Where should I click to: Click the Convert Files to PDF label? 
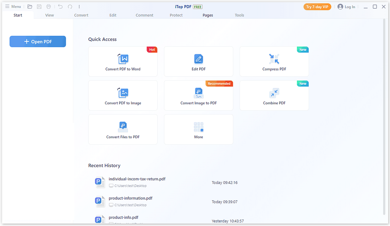(123, 137)
